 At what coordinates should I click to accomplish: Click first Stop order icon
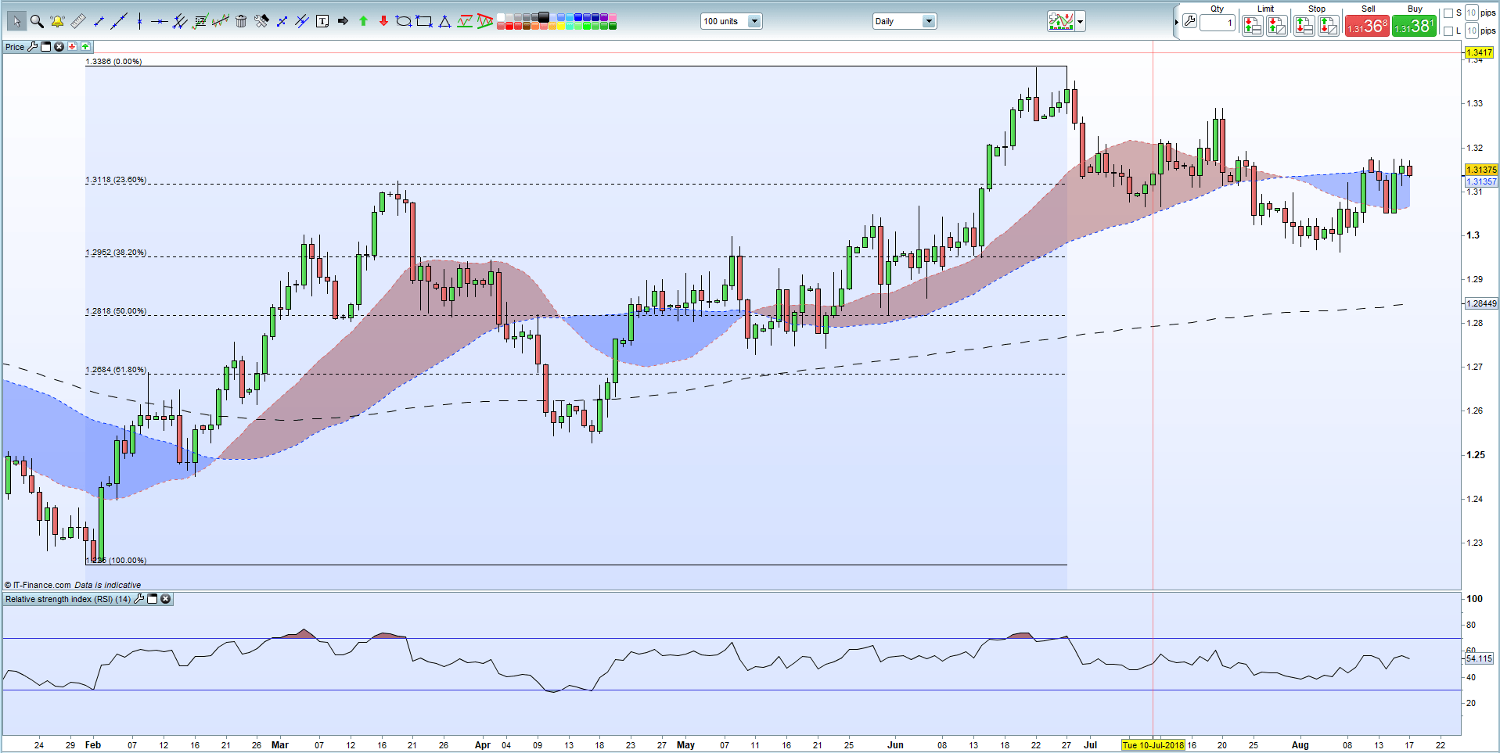pos(1304,26)
